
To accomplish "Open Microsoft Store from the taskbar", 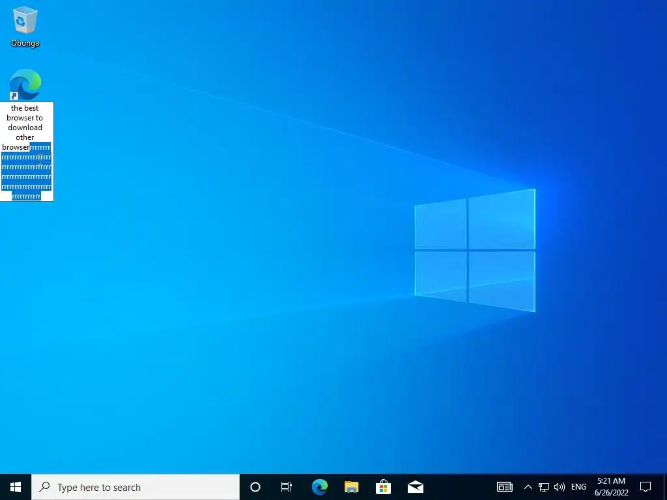I will 383,487.
